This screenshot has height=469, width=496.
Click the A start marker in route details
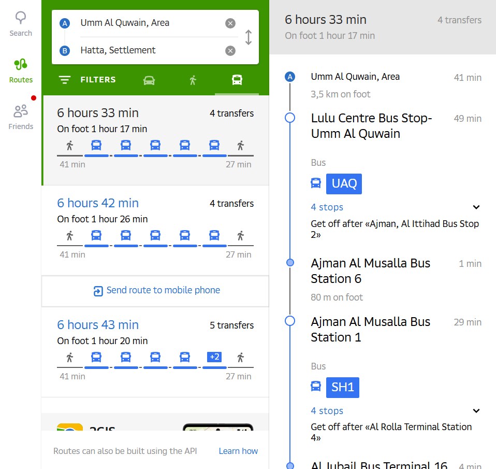pyautogui.click(x=290, y=77)
